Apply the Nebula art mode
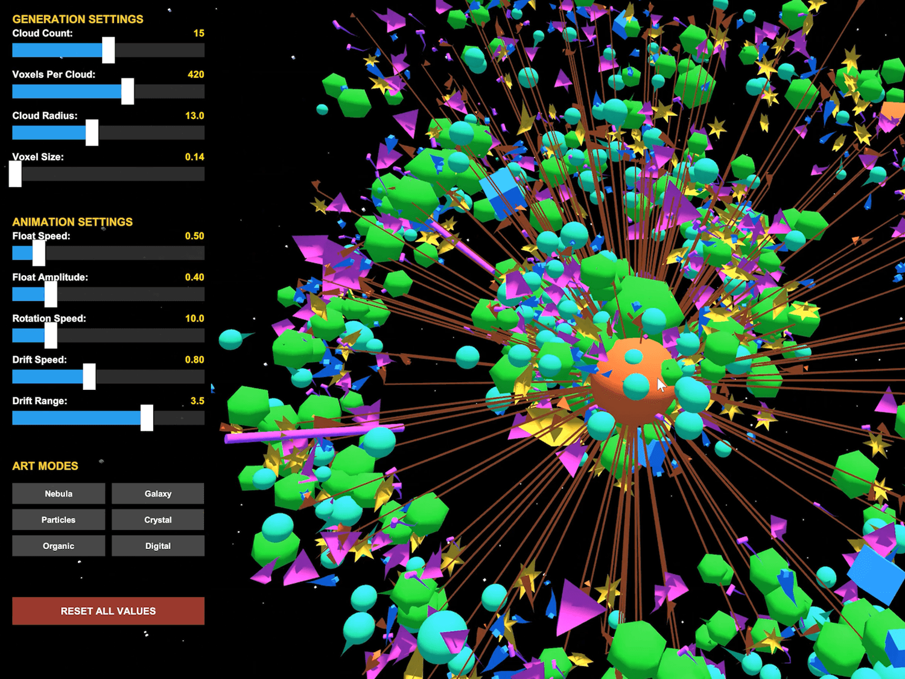This screenshot has height=679, width=905. tap(59, 494)
